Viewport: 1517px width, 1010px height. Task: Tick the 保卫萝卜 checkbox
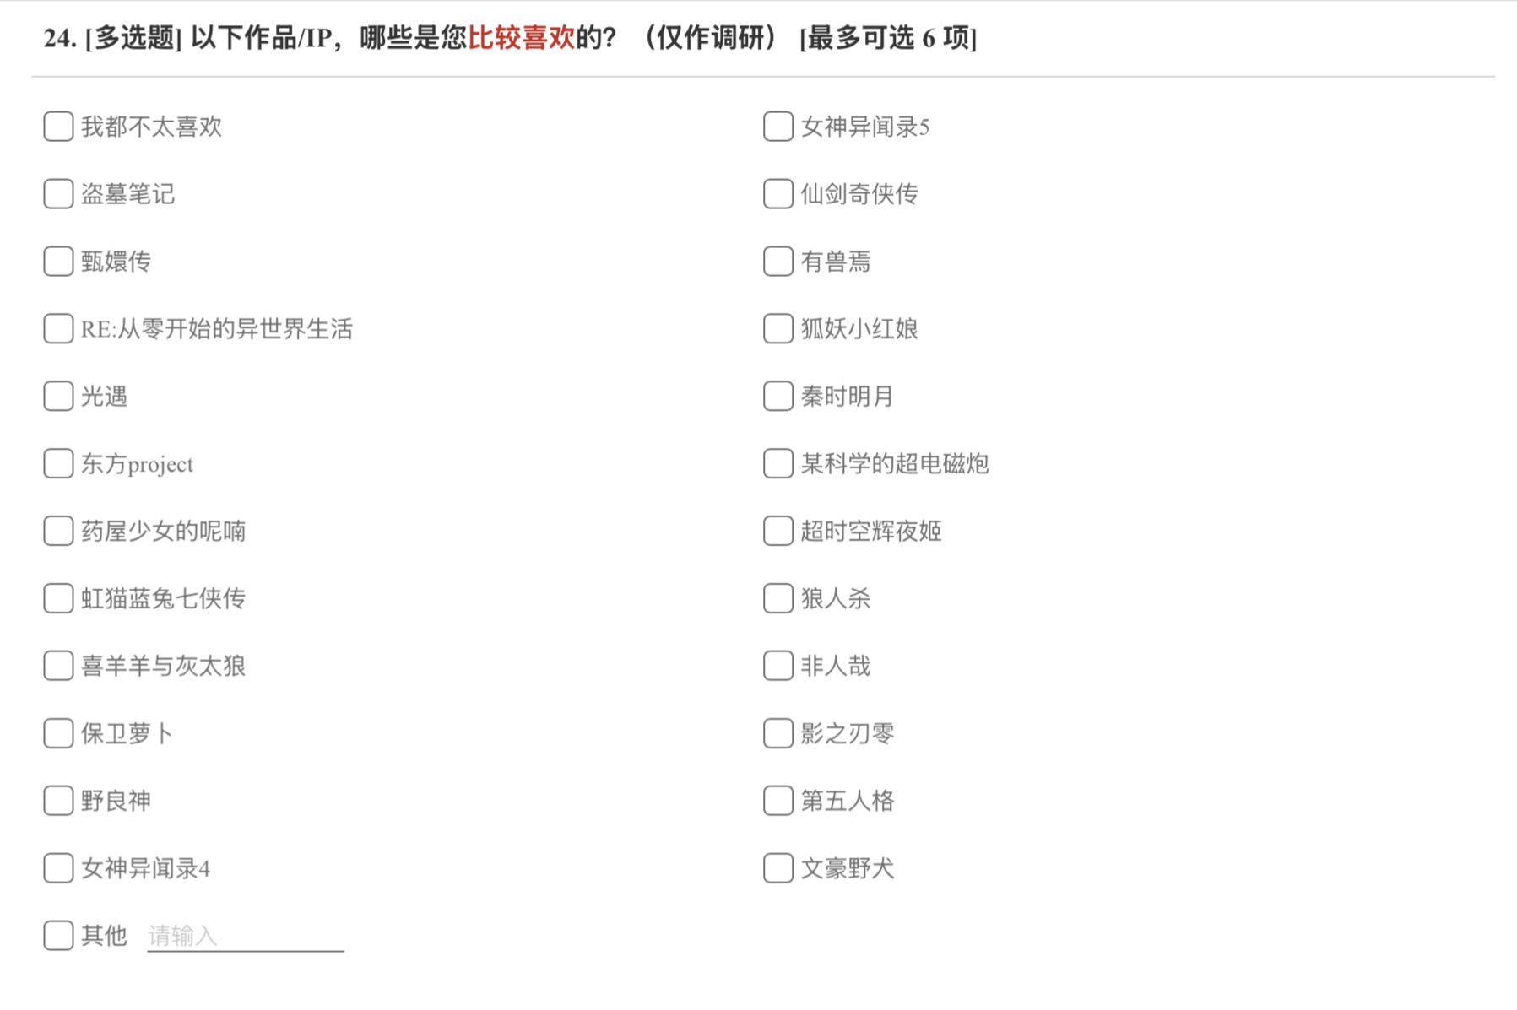coord(58,733)
